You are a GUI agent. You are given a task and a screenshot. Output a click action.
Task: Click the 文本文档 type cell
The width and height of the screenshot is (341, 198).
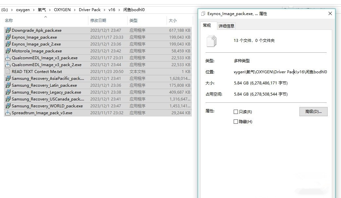[x=137, y=72]
